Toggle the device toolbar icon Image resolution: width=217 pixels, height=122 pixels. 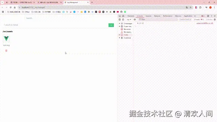click(123, 16)
